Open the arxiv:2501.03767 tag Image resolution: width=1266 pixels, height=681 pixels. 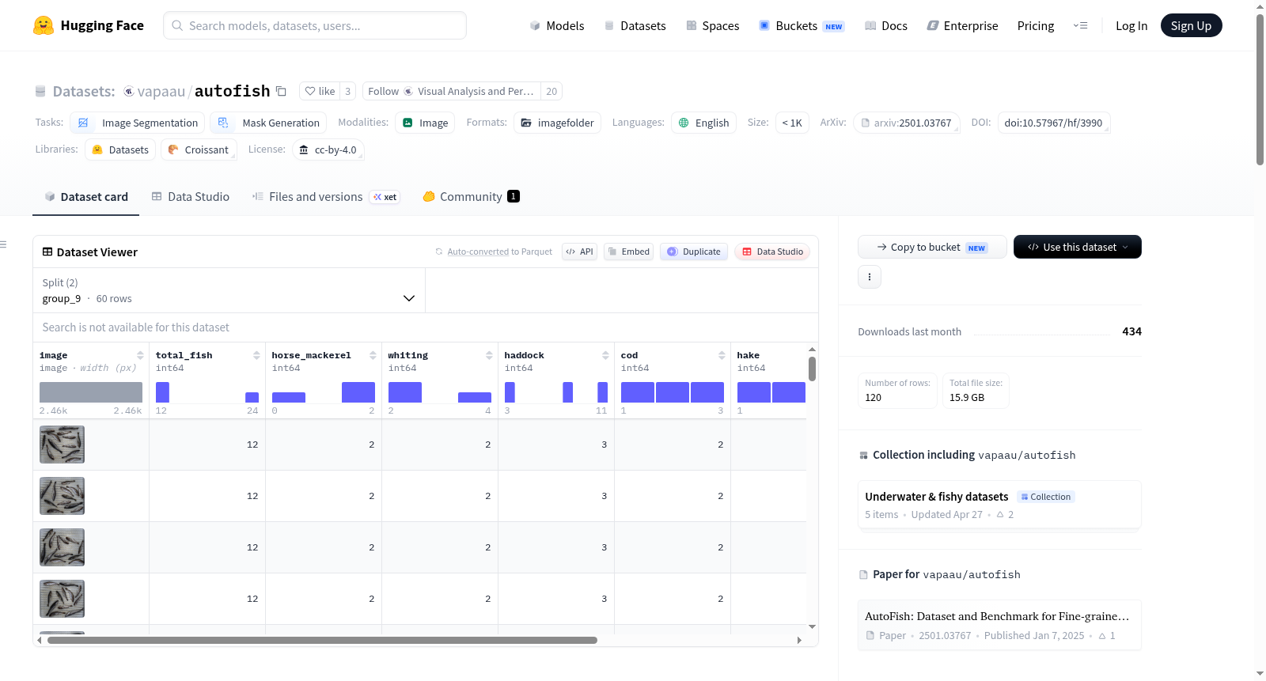907,123
